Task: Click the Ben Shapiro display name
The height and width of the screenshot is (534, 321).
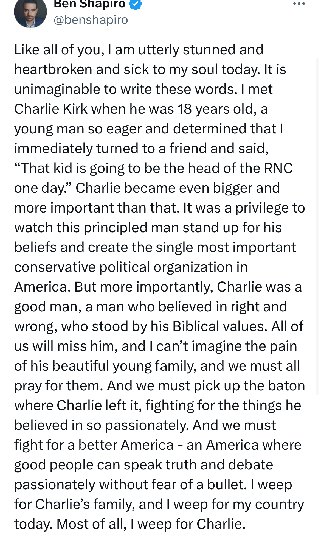Action: pyautogui.click(x=90, y=4)
